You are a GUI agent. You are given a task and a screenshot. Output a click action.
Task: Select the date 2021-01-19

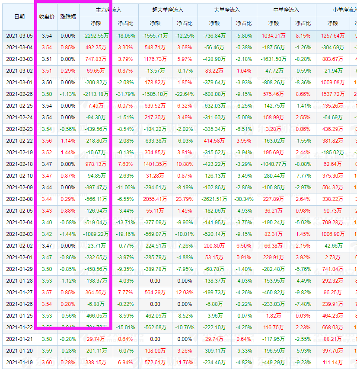click(19, 363)
